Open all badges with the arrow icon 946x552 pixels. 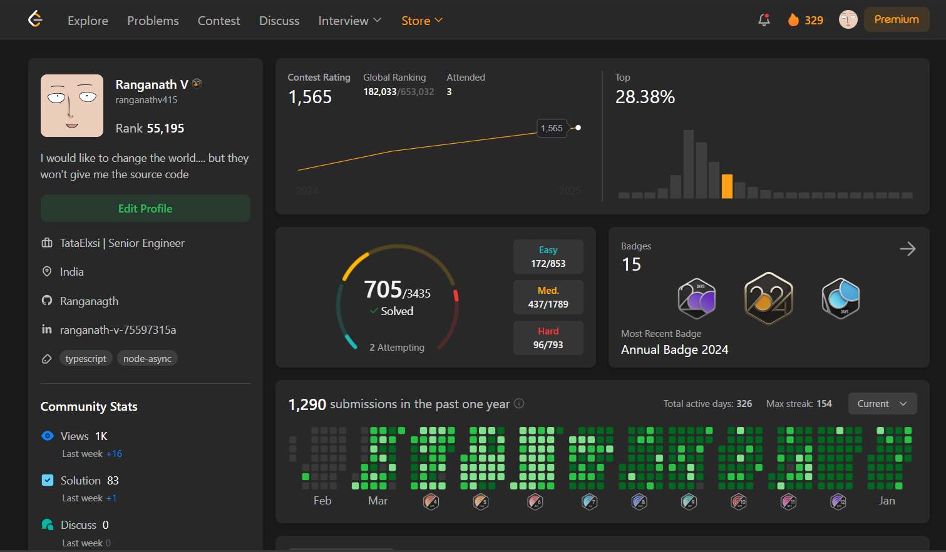pos(908,249)
